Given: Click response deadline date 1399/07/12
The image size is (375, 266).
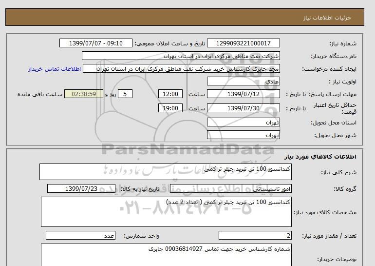Looking at the screenshot, I should point(243,94).
